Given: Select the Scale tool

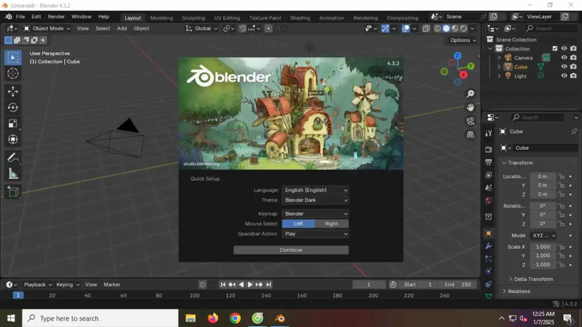Looking at the screenshot, I should click(x=13, y=124).
